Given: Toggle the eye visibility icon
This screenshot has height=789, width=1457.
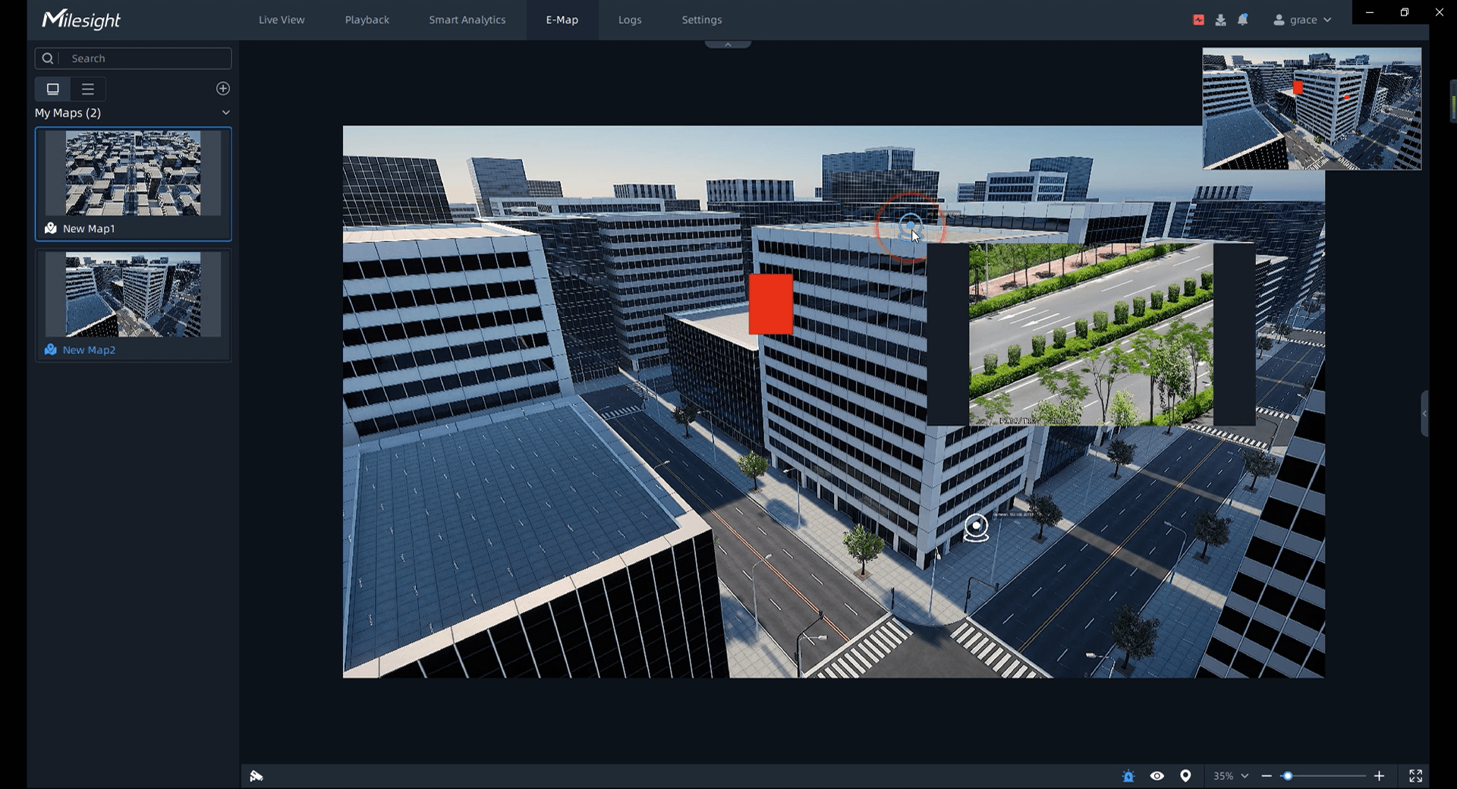Looking at the screenshot, I should click(x=1156, y=775).
